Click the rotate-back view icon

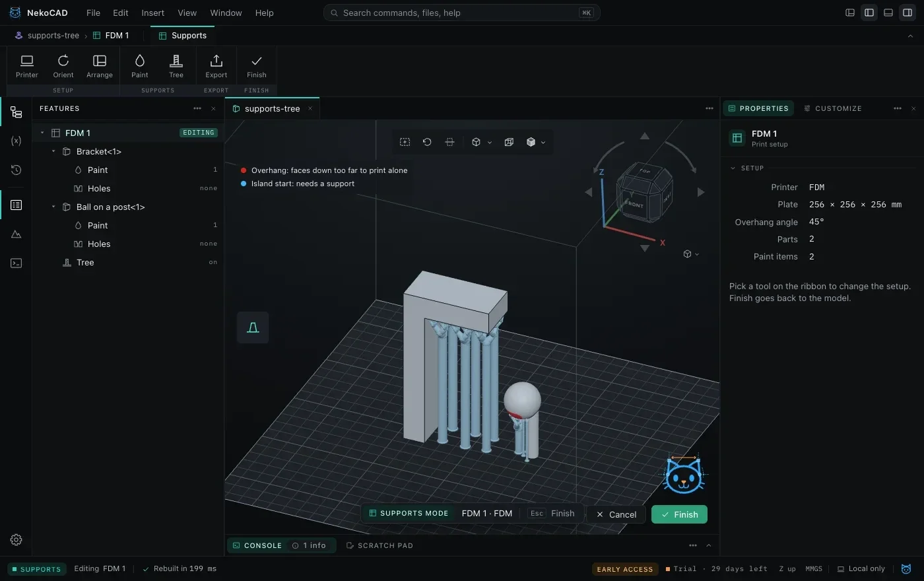[427, 142]
